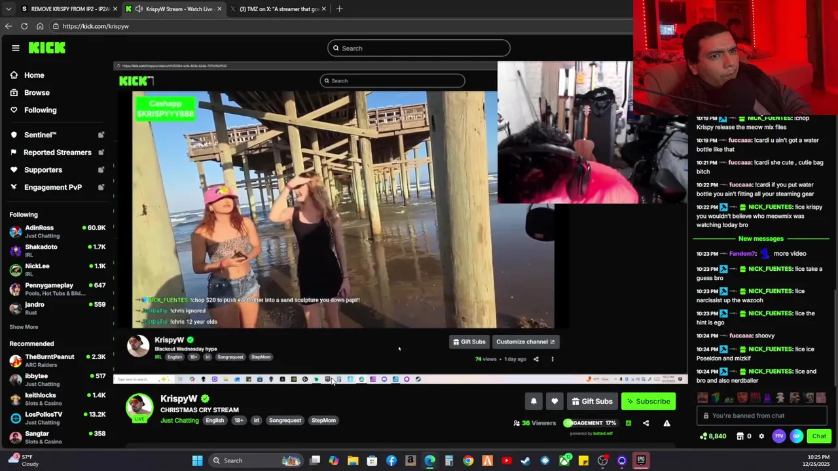Screen dimensions: 838x471
Task: Open the GIF picker button
Action: (x=797, y=436)
